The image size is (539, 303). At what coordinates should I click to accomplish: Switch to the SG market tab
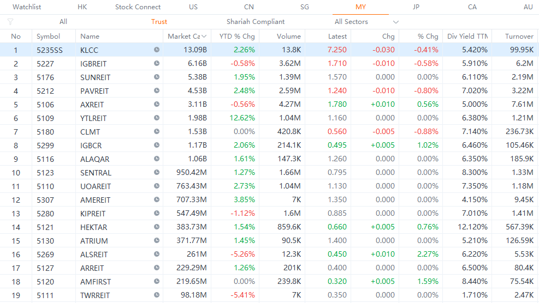305,7
